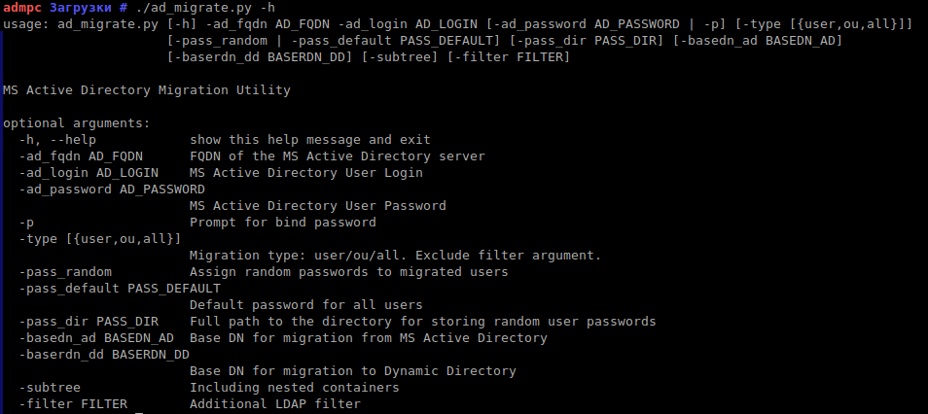This screenshot has width=928, height=414.
Task: Click the 'Including nested containers' description
Action: (294, 388)
